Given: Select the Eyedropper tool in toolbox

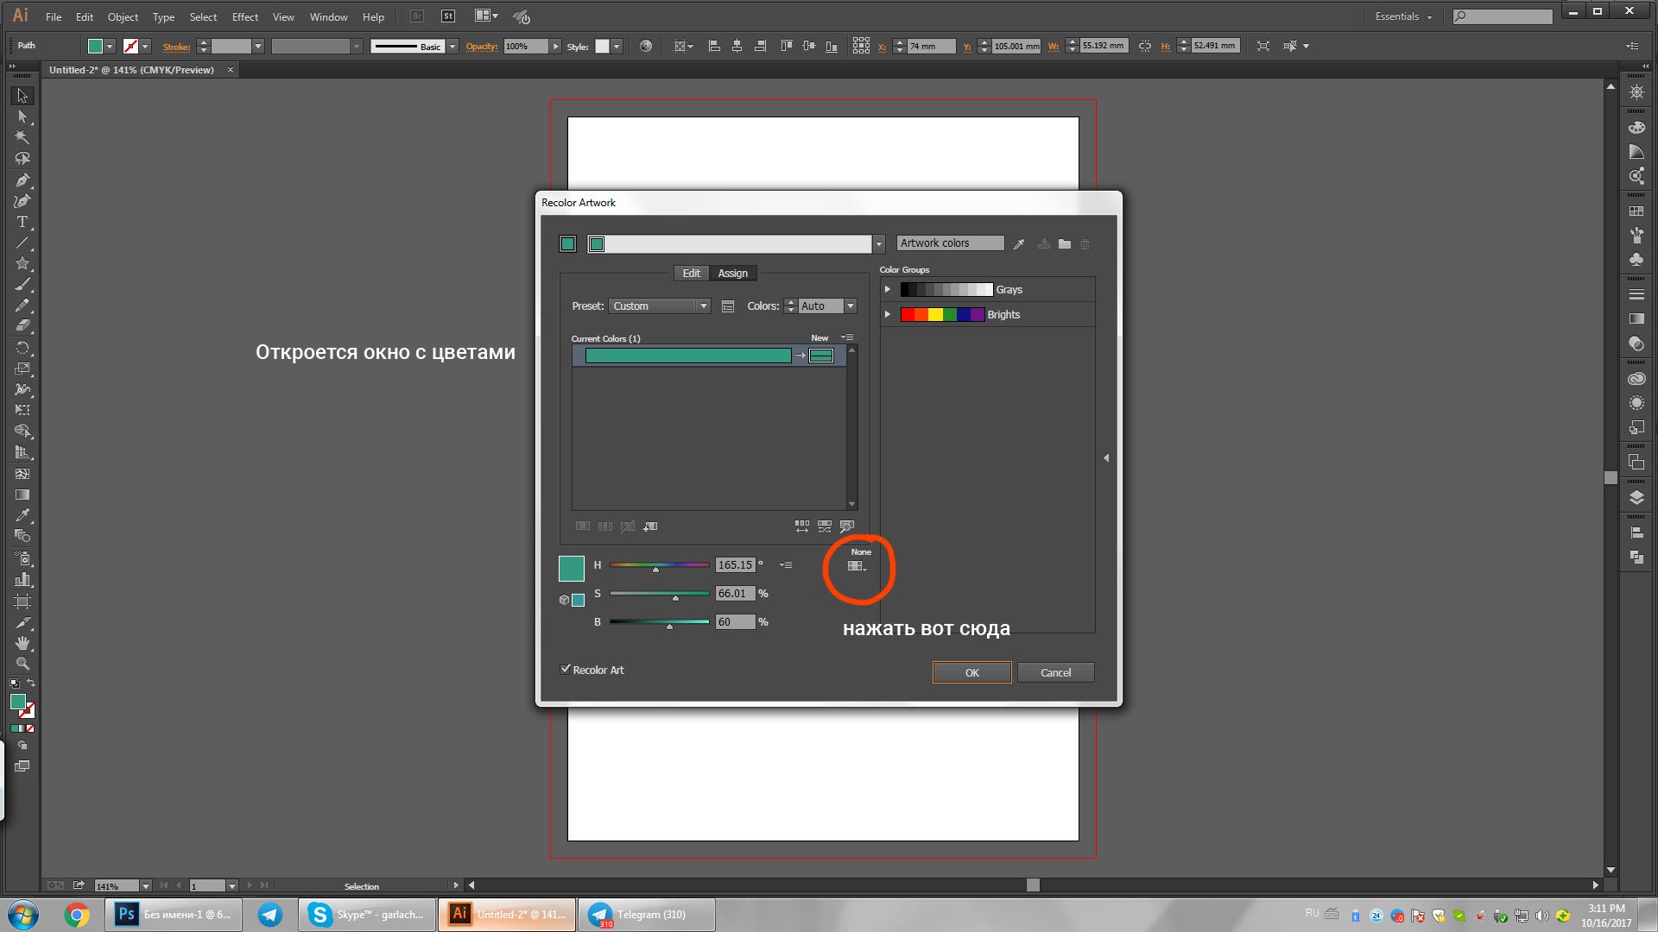Looking at the screenshot, I should (22, 515).
